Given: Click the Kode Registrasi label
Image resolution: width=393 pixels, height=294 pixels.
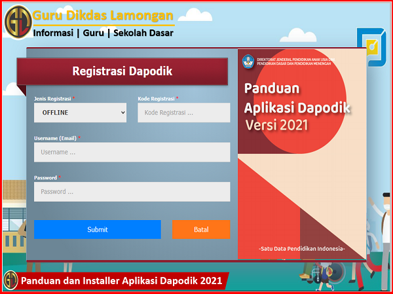Looking at the screenshot, I should point(156,99).
